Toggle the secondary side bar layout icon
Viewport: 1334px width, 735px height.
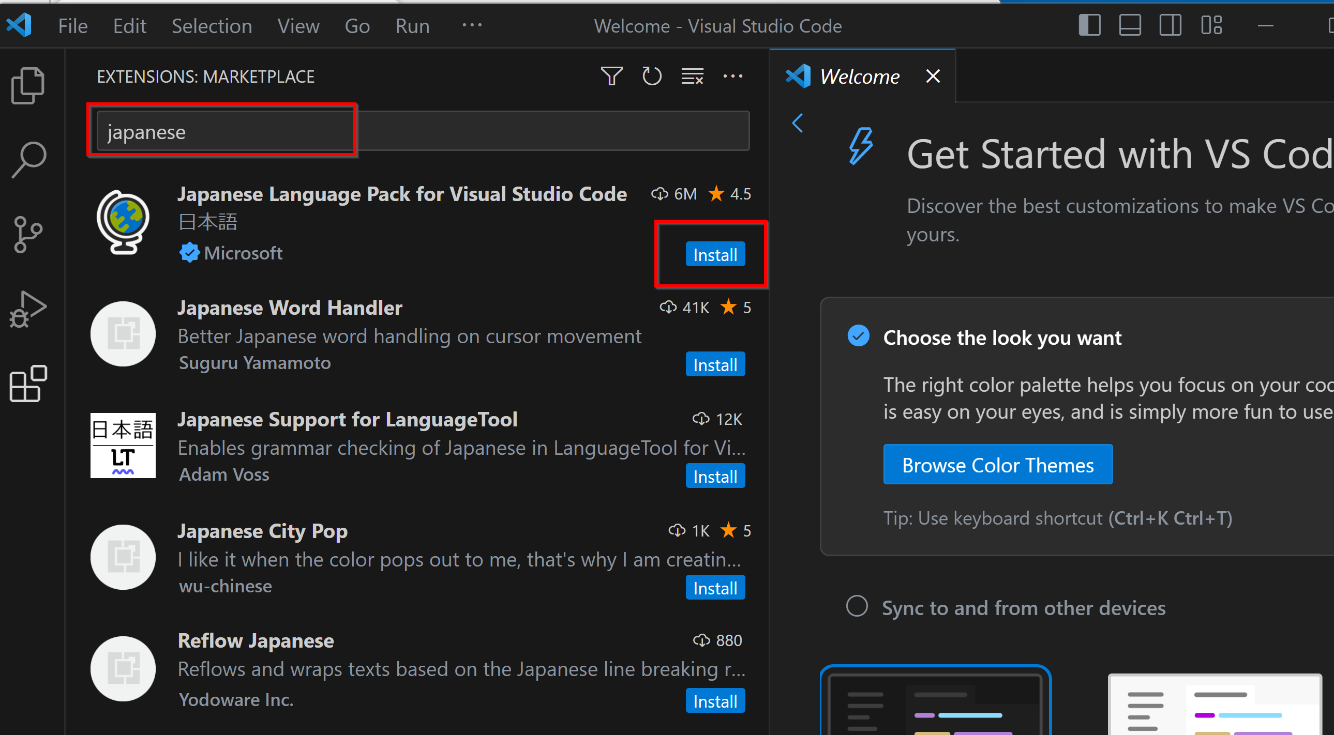1171,25
